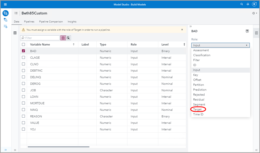Dismiss the target role warning message
This screenshot has height=153, width=260.
(182, 30)
